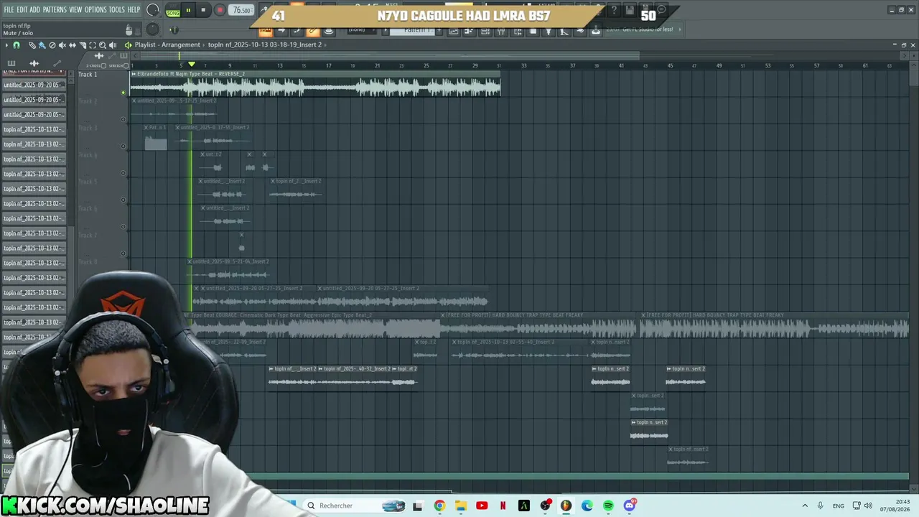
Task: Click the Playlist - Arrangement breadcrumb
Action: 167,45
